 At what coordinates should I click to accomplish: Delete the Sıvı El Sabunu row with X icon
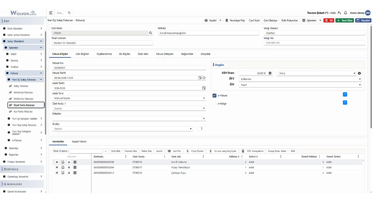click(57, 162)
